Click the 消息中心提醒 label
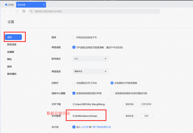Screen dimensions: 193x133 click(58, 93)
